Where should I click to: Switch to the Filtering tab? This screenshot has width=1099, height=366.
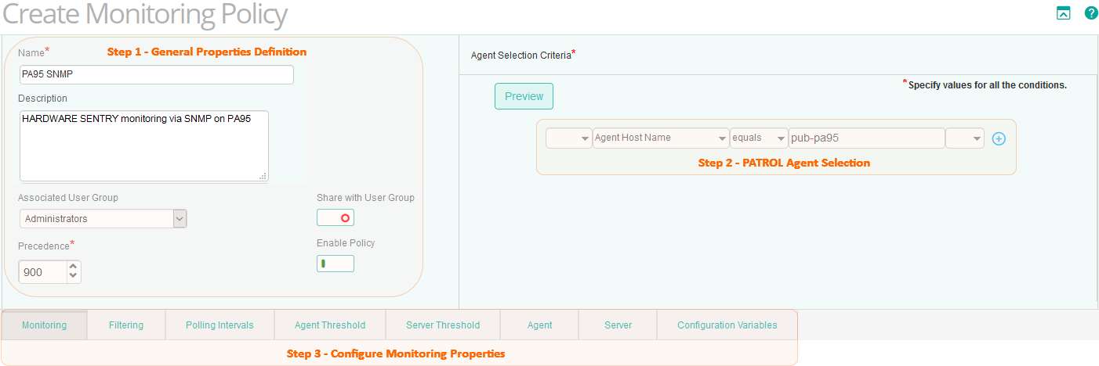coord(126,325)
